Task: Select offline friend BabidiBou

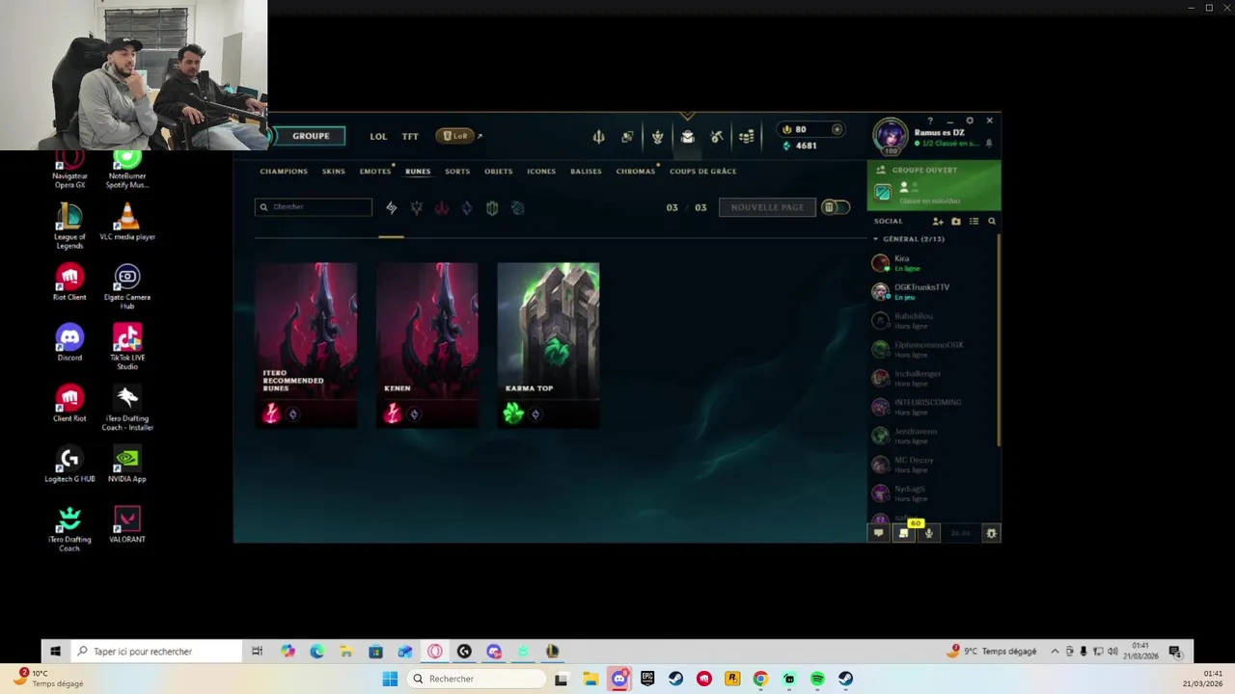Action: click(x=932, y=320)
